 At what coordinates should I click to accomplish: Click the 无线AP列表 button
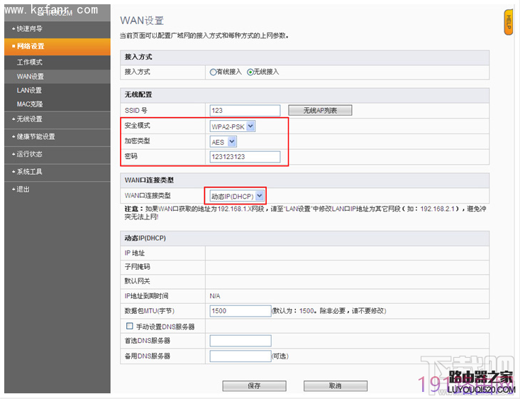pos(320,110)
